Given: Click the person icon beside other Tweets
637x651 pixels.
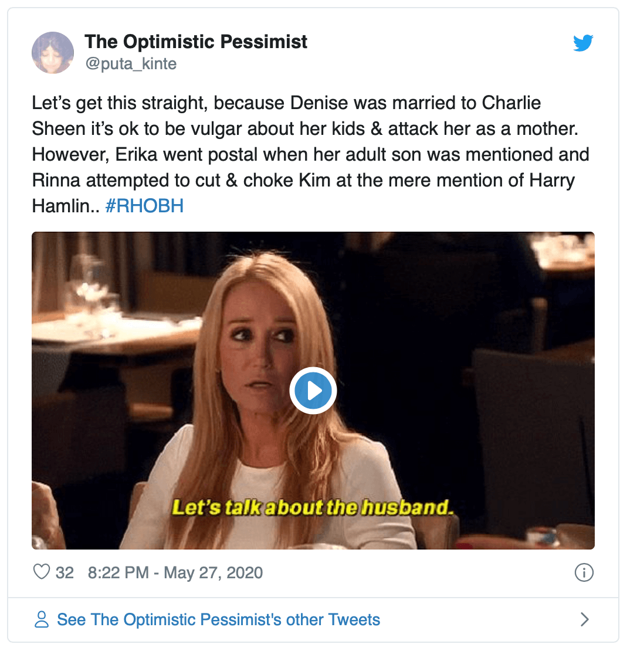Looking at the screenshot, I should (x=42, y=619).
